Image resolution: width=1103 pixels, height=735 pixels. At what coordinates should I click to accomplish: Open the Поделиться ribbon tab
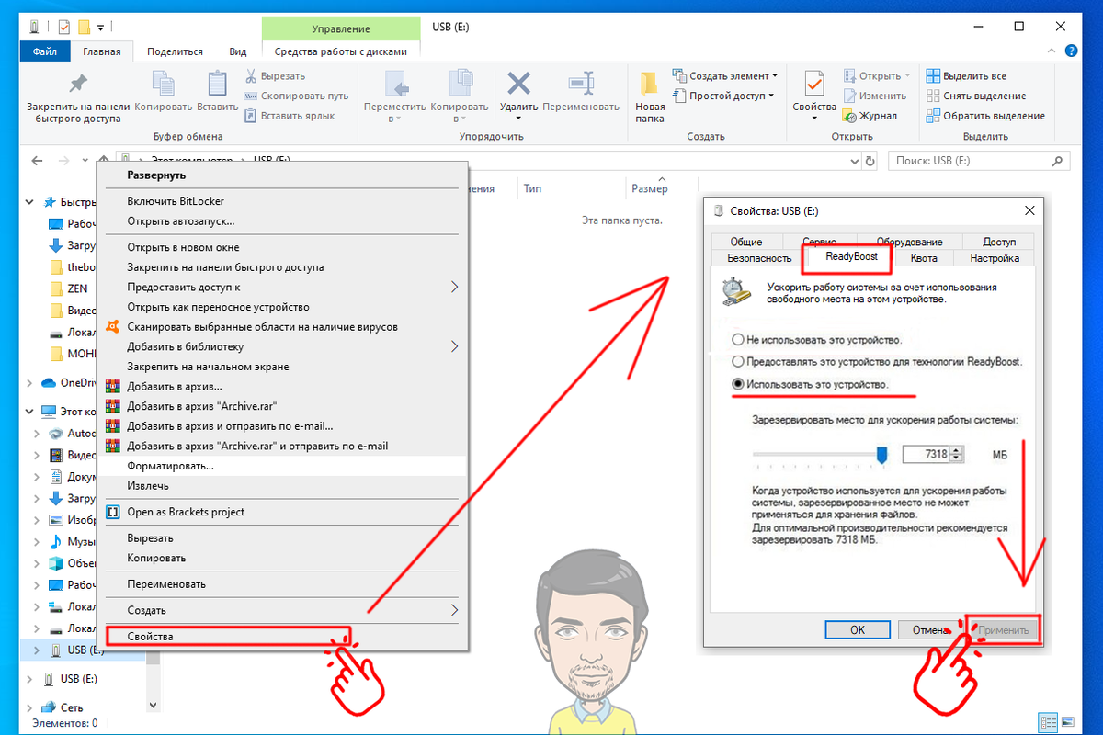point(175,52)
